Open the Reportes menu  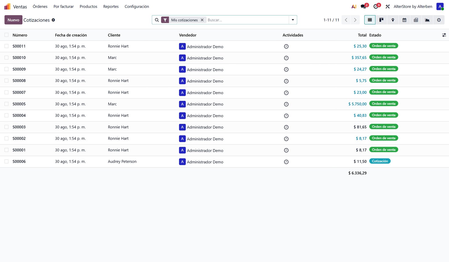point(111,6)
